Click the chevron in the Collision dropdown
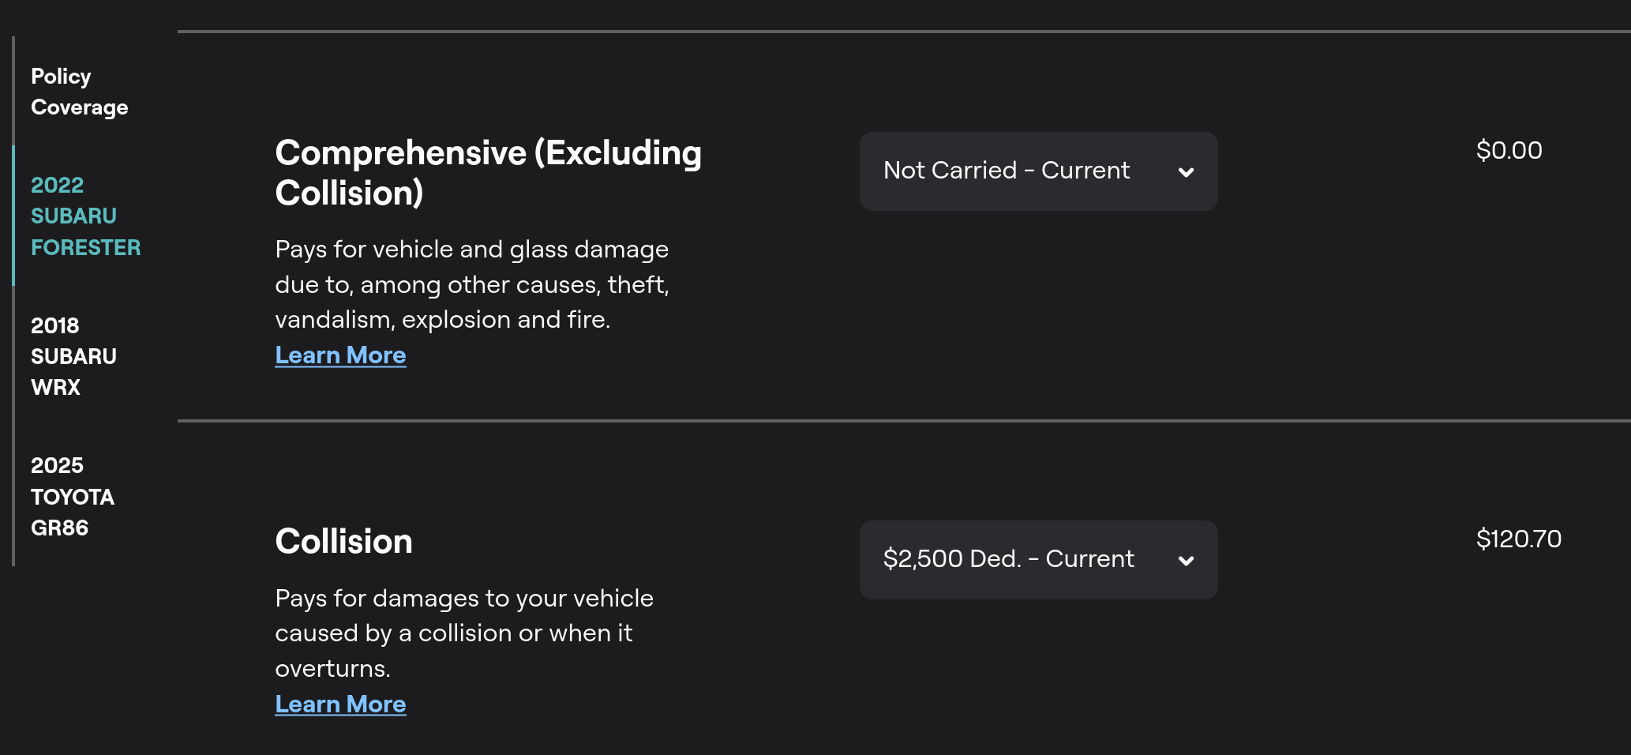 click(x=1186, y=561)
